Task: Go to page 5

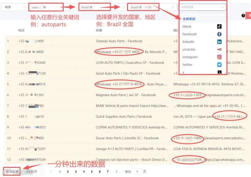Action: [92, 172]
